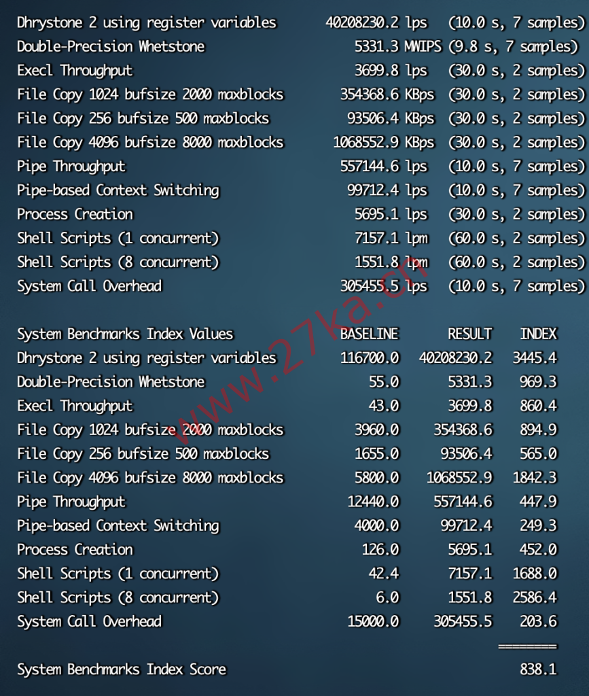
Task: Click result value 1068552.9 in index table
Action: tap(459, 478)
